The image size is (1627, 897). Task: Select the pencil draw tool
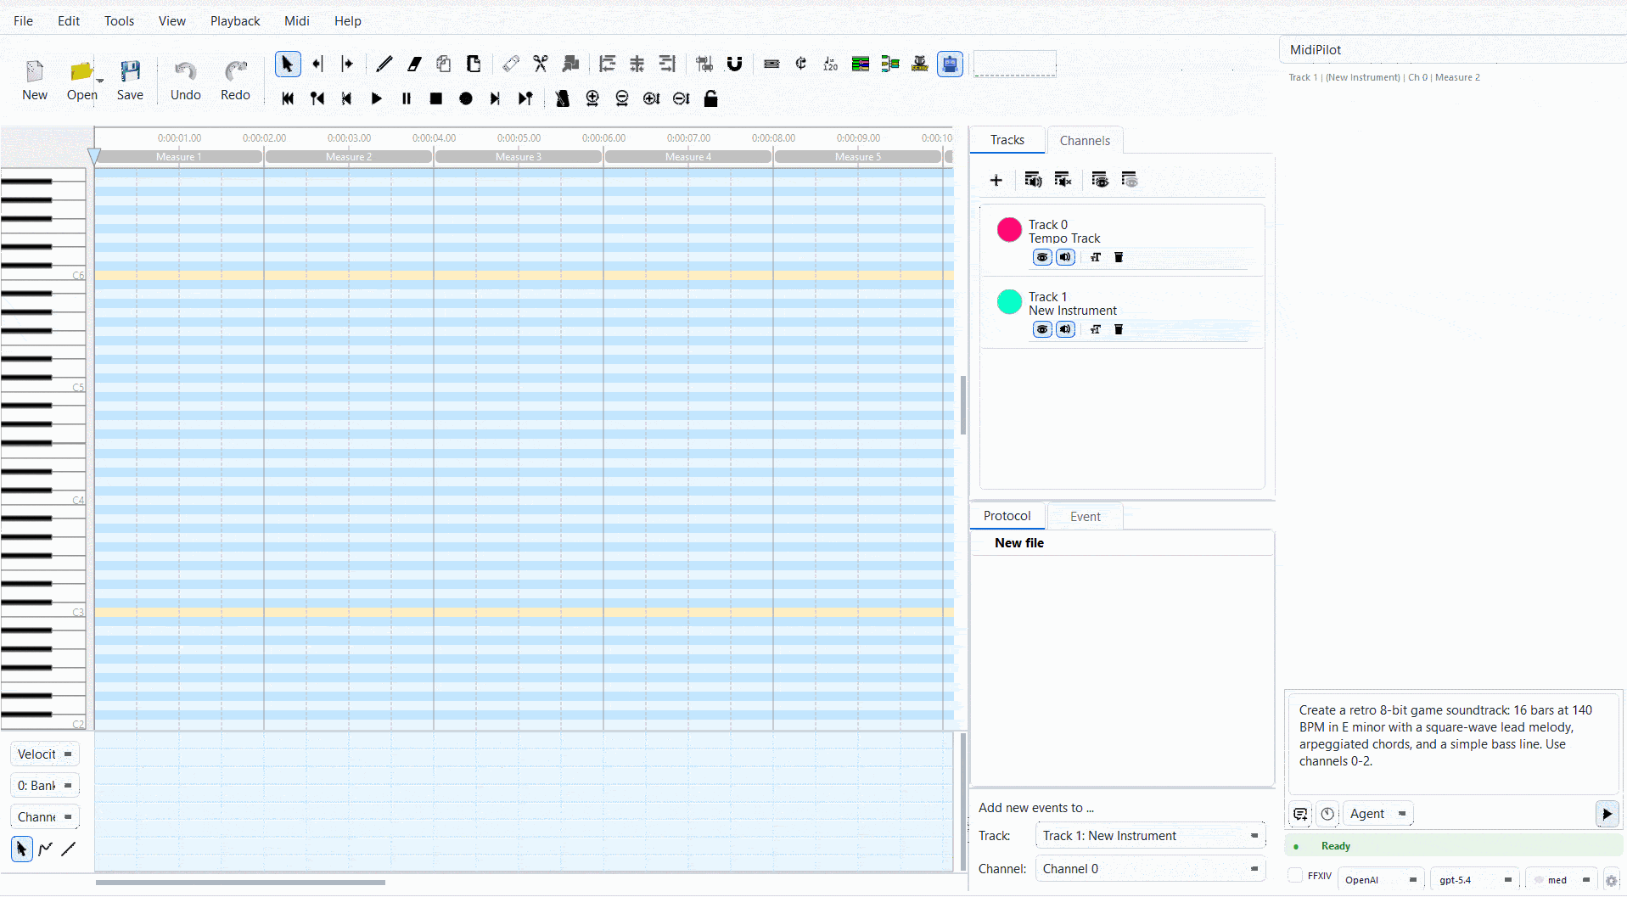click(x=384, y=64)
